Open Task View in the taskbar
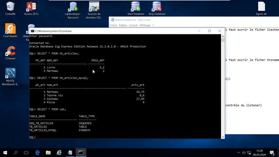Image resolution: width=279 pixels, height=157 pixels. click(26, 153)
